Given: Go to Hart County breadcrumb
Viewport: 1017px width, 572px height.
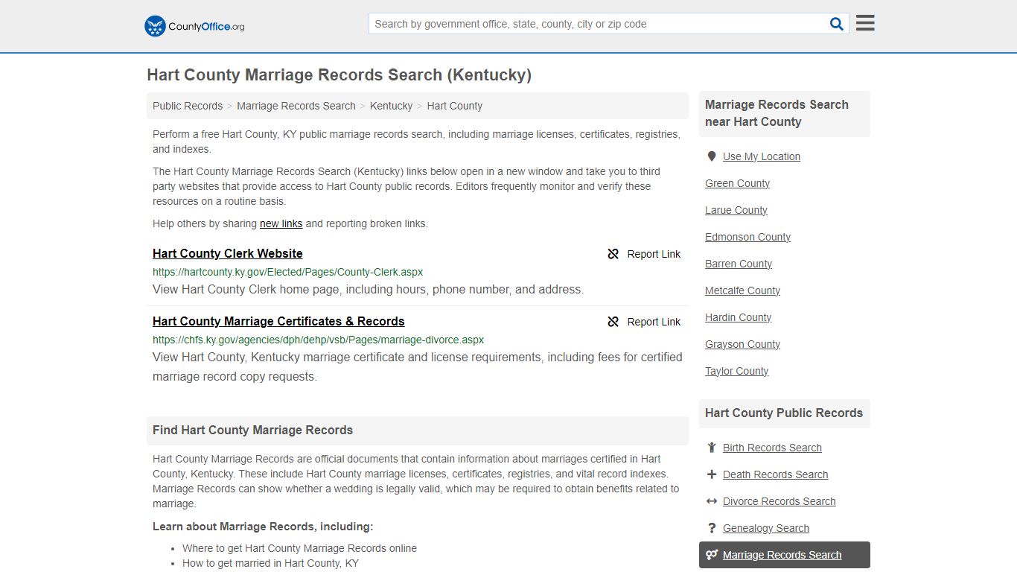Looking at the screenshot, I should click(x=454, y=106).
